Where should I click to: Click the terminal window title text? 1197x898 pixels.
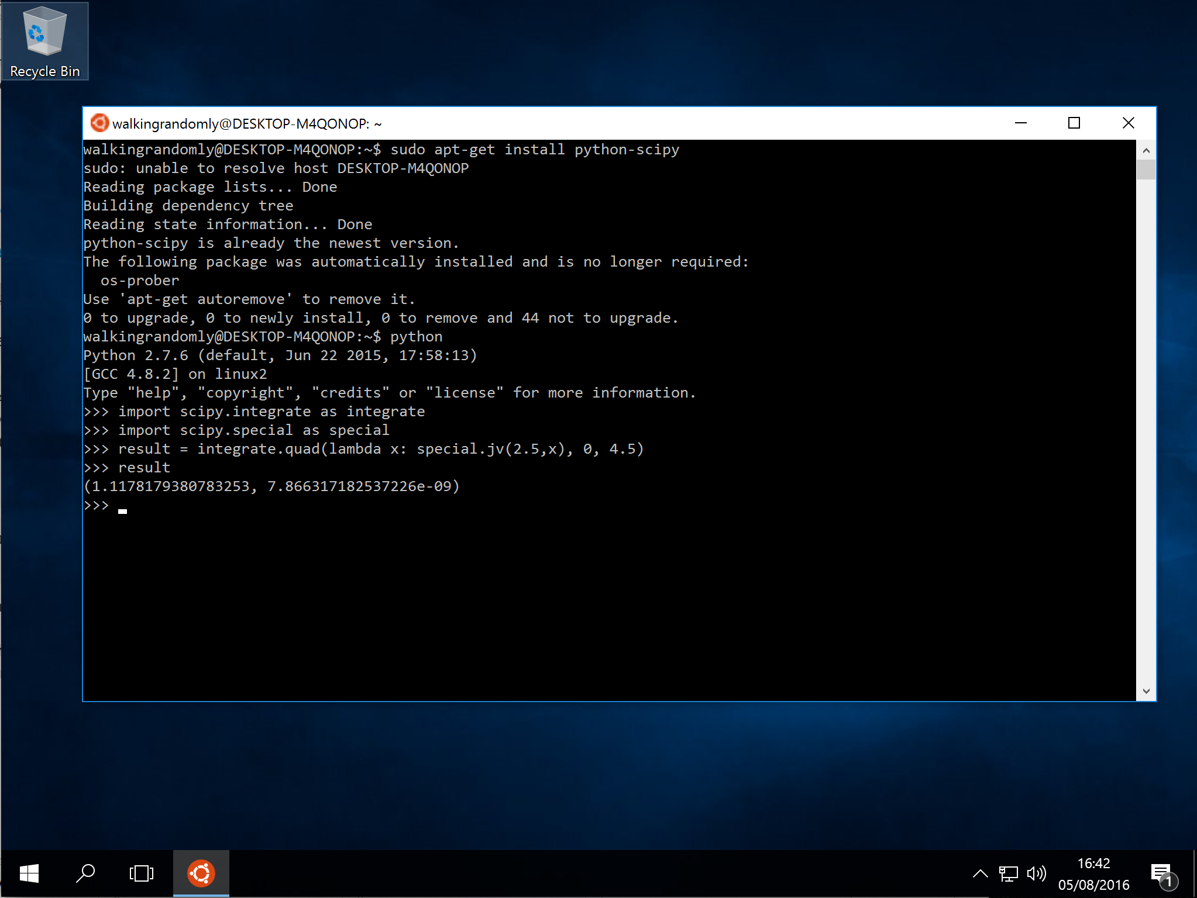click(246, 124)
